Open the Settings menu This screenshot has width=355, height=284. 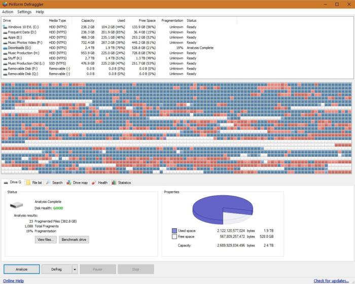tap(24, 12)
